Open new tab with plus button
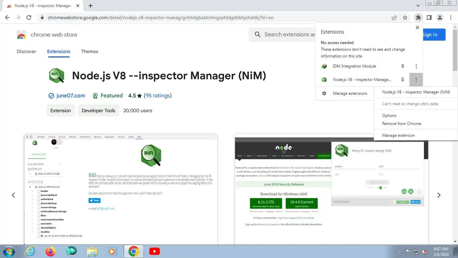 (90, 6)
